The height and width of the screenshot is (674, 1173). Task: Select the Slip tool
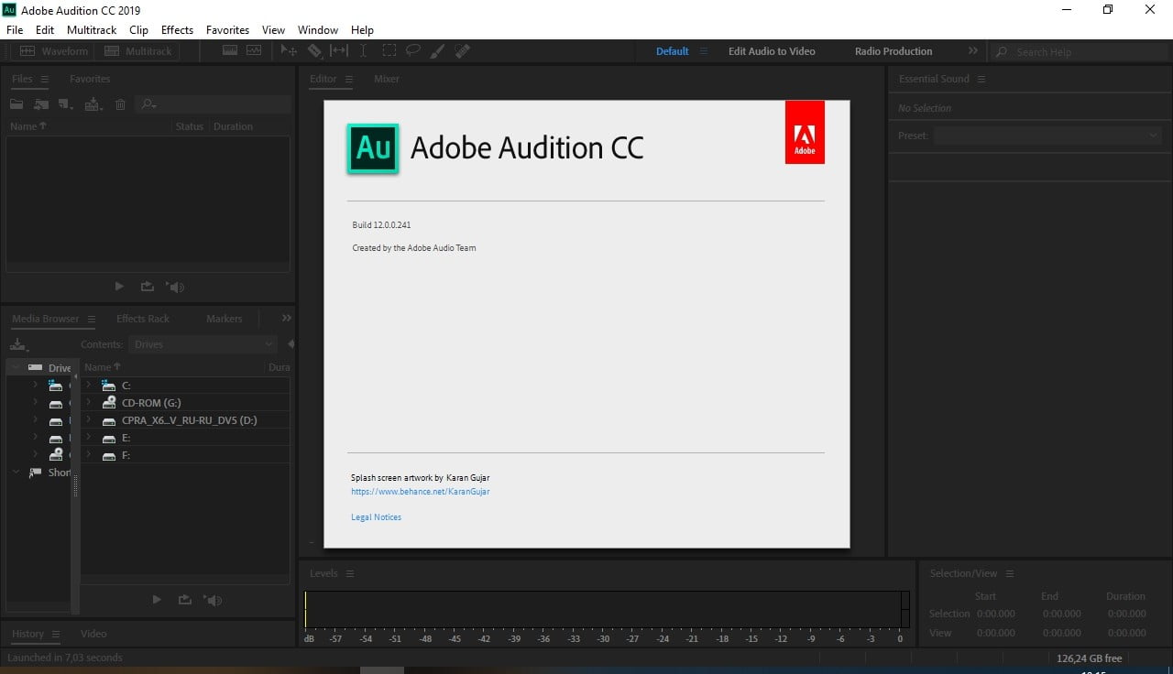(339, 51)
